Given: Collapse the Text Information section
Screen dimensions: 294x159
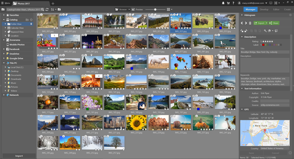Looking at the screenshot, I should pos(242,89).
